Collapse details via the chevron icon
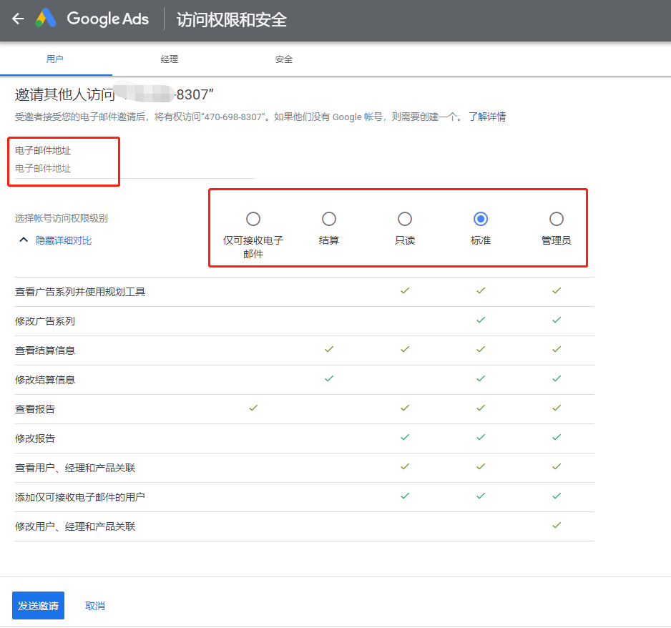This screenshot has height=628, width=671. tap(24, 240)
